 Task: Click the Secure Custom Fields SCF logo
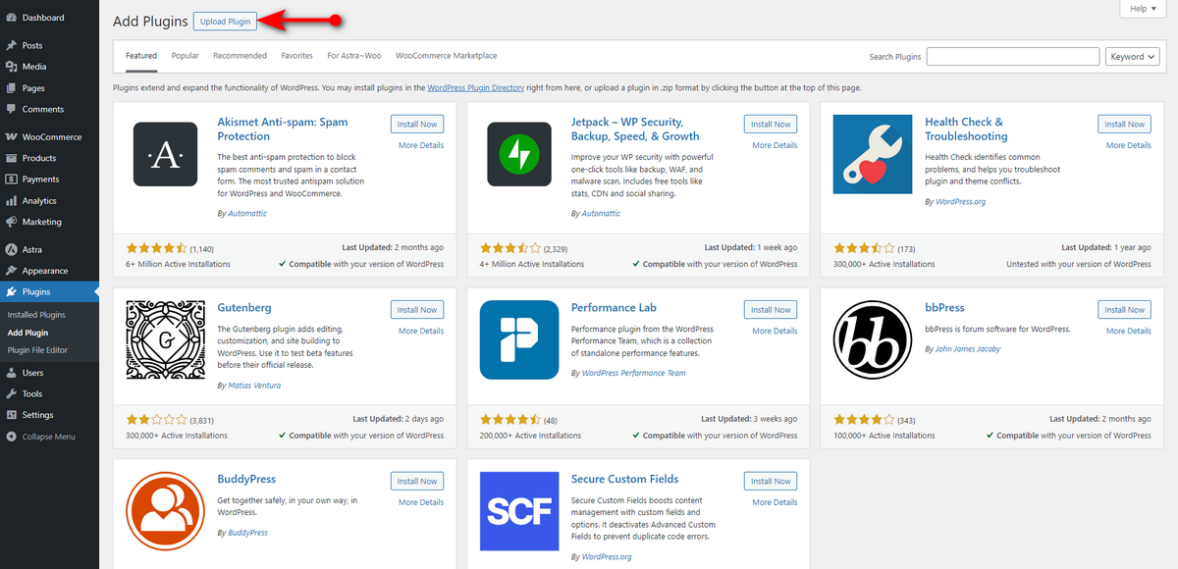(x=519, y=512)
